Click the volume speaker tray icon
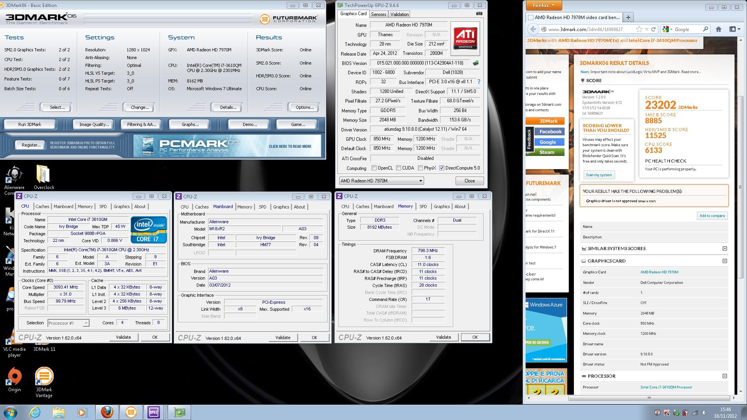 click(x=705, y=413)
